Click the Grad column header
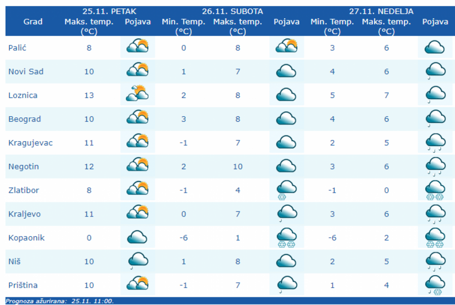This screenshot has height=305, width=455. click(33, 22)
